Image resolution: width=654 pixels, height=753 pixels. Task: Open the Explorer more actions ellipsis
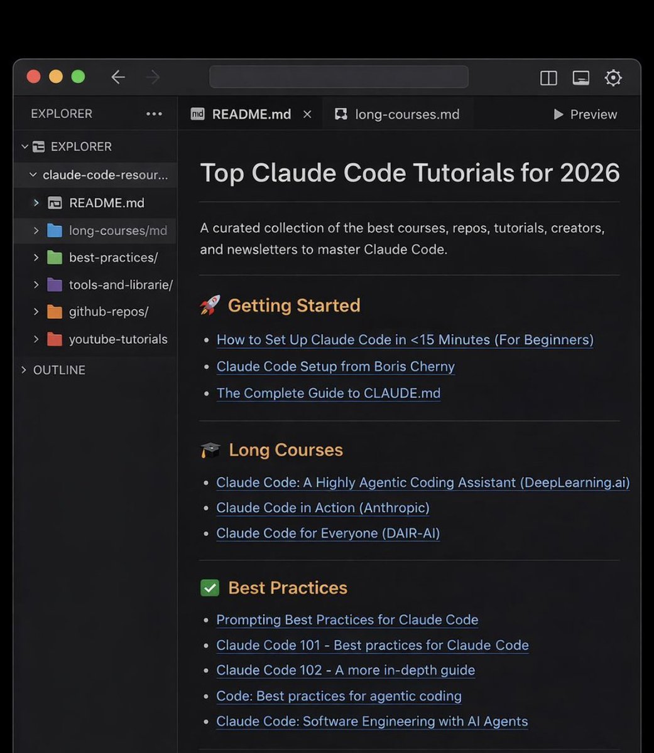[154, 114]
